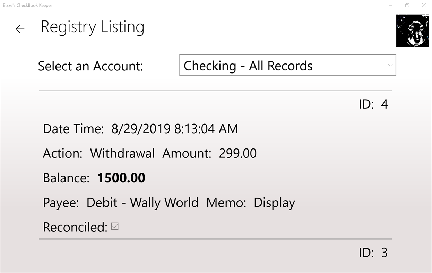Click the Select an Account label
This screenshot has width=432, height=273.
tap(90, 66)
